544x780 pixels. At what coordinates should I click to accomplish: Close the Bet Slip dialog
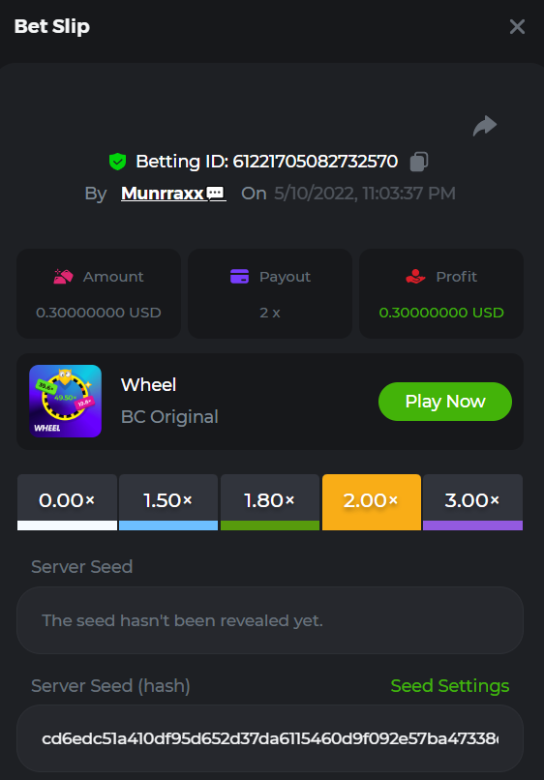517,26
